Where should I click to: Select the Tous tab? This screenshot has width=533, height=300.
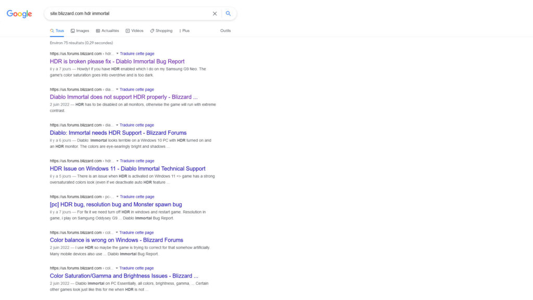click(57, 31)
